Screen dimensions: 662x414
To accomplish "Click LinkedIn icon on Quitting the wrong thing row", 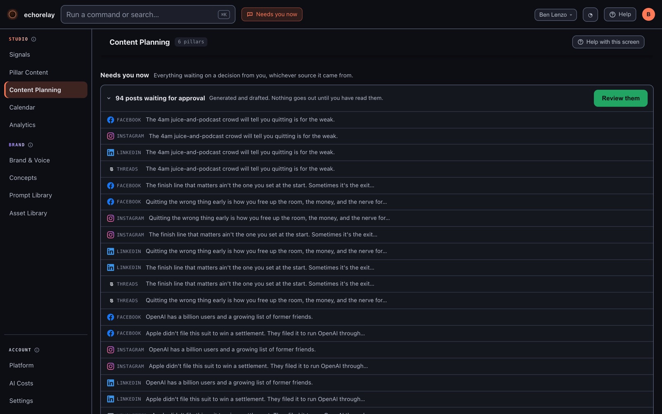I will click(110, 251).
